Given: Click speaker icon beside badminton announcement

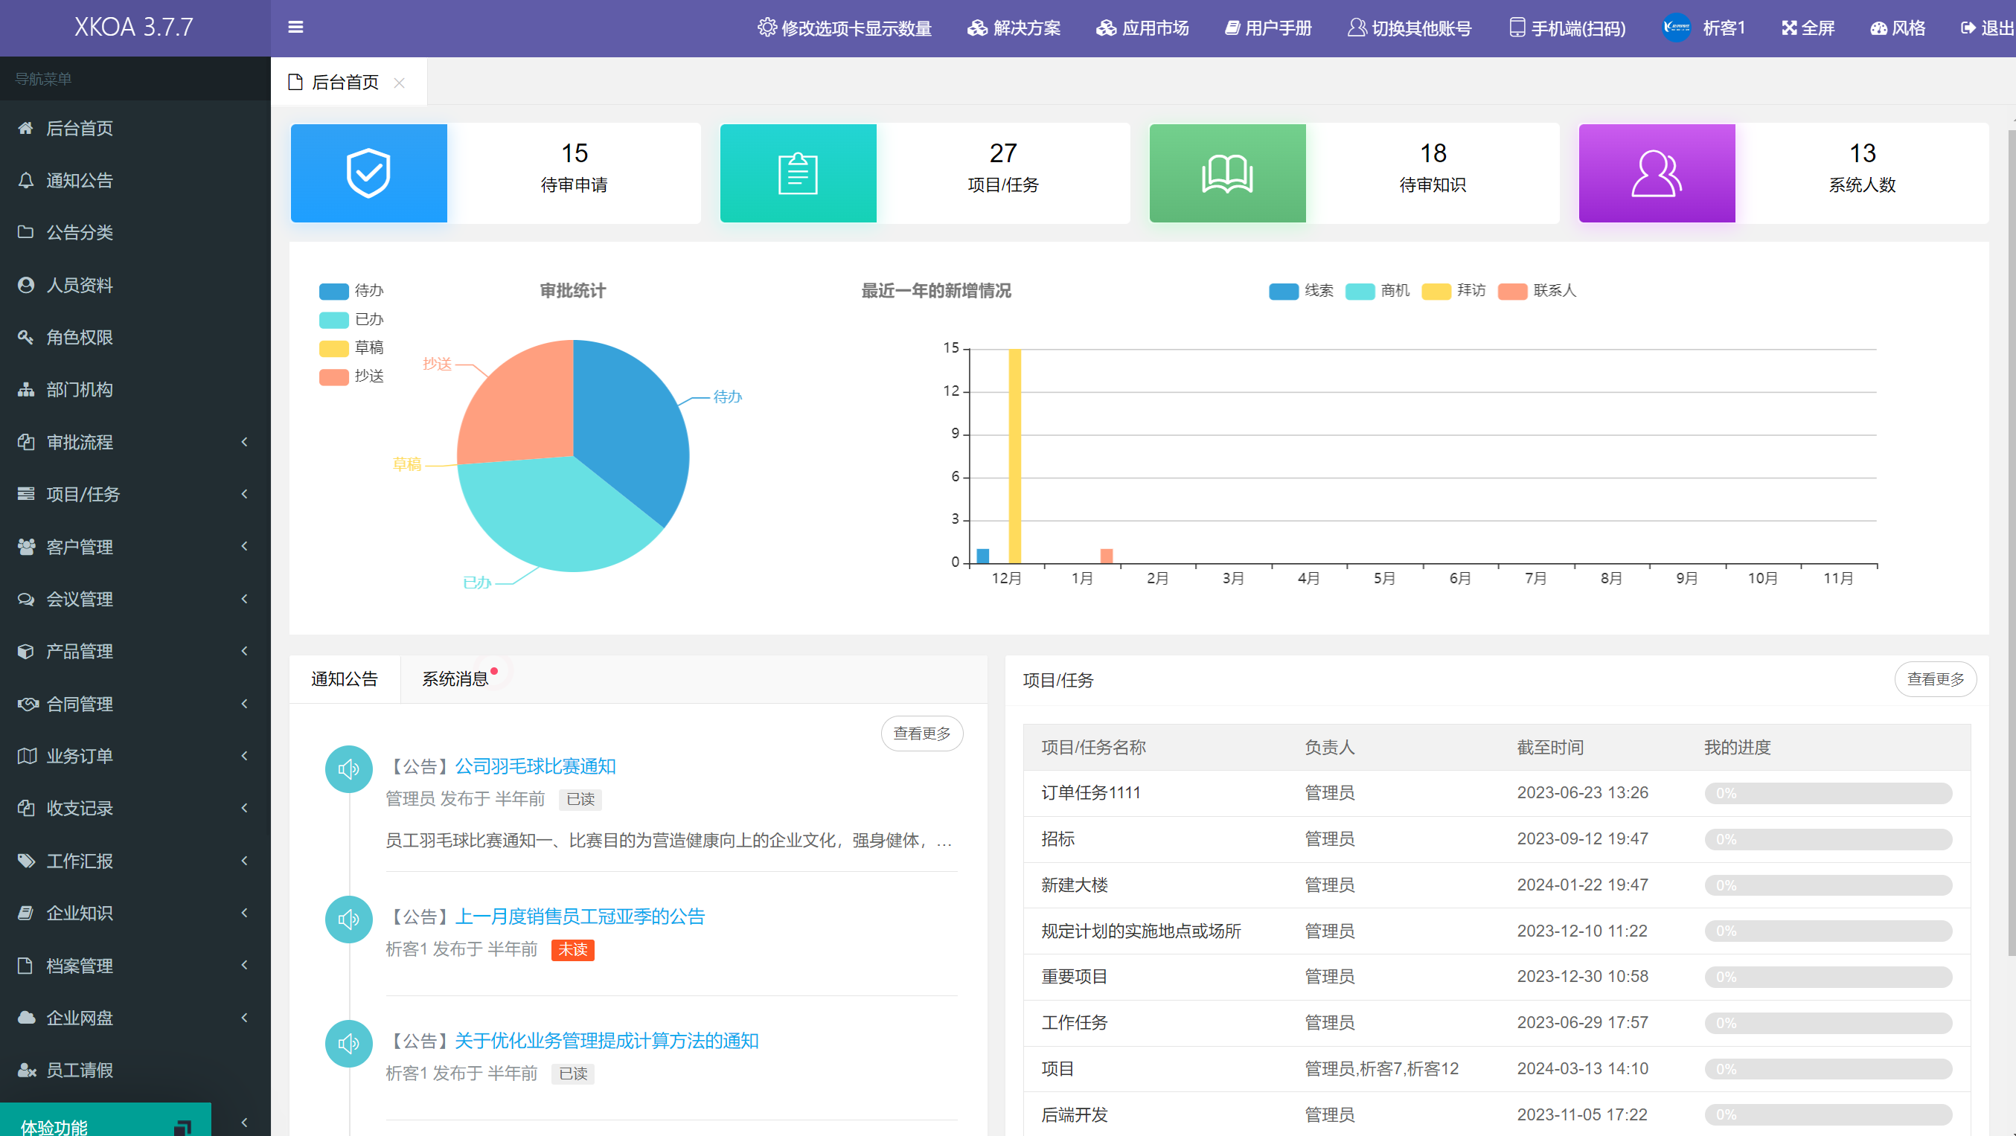Looking at the screenshot, I should [348, 769].
